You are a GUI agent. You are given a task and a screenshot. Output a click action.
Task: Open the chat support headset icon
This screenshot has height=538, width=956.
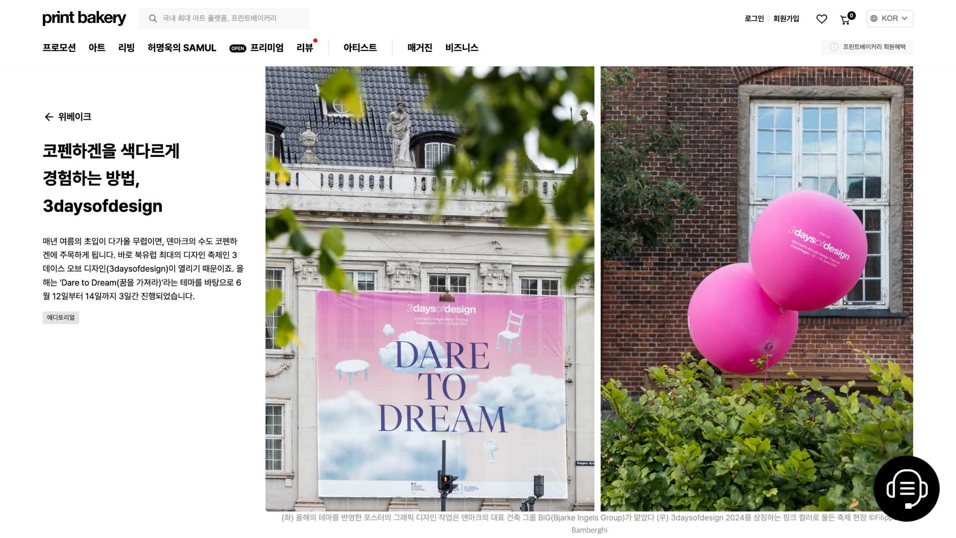(x=907, y=489)
